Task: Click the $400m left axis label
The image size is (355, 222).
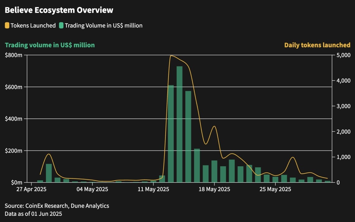Action: (x=14, y=119)
